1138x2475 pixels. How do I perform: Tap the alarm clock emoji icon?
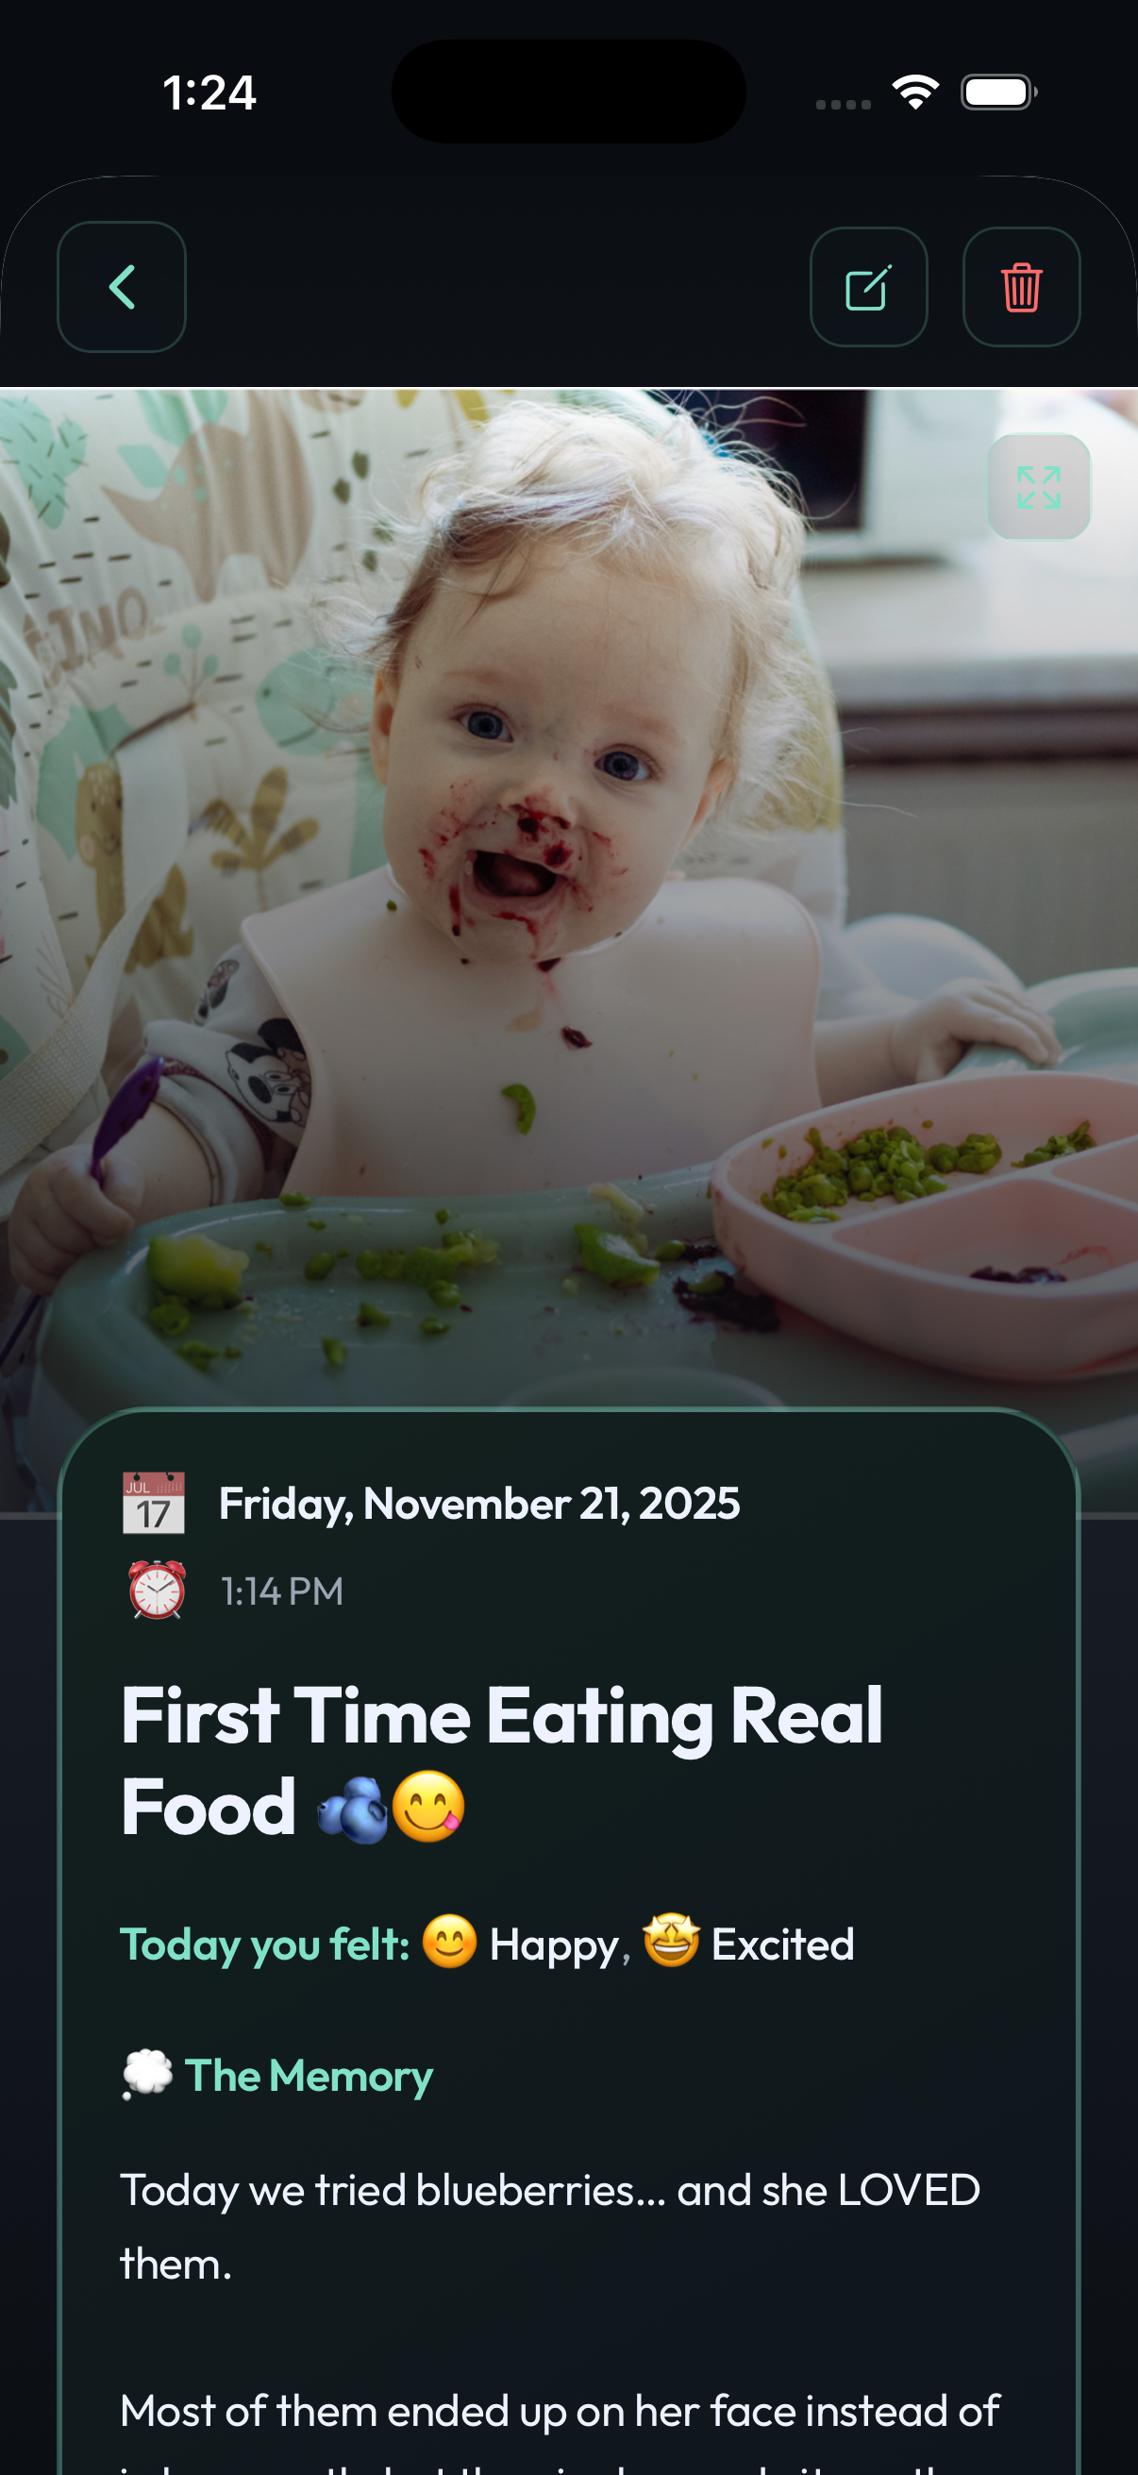pyautogui.click(x=157, y=1591)
